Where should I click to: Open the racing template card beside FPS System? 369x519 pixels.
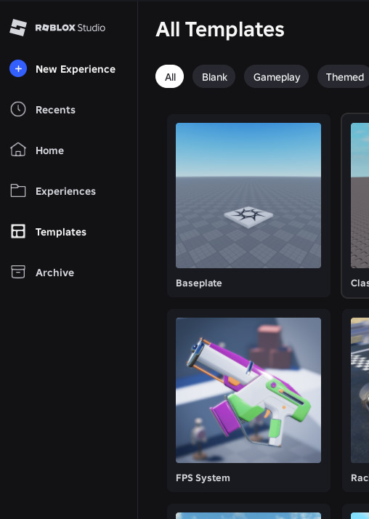click(356, 401)
